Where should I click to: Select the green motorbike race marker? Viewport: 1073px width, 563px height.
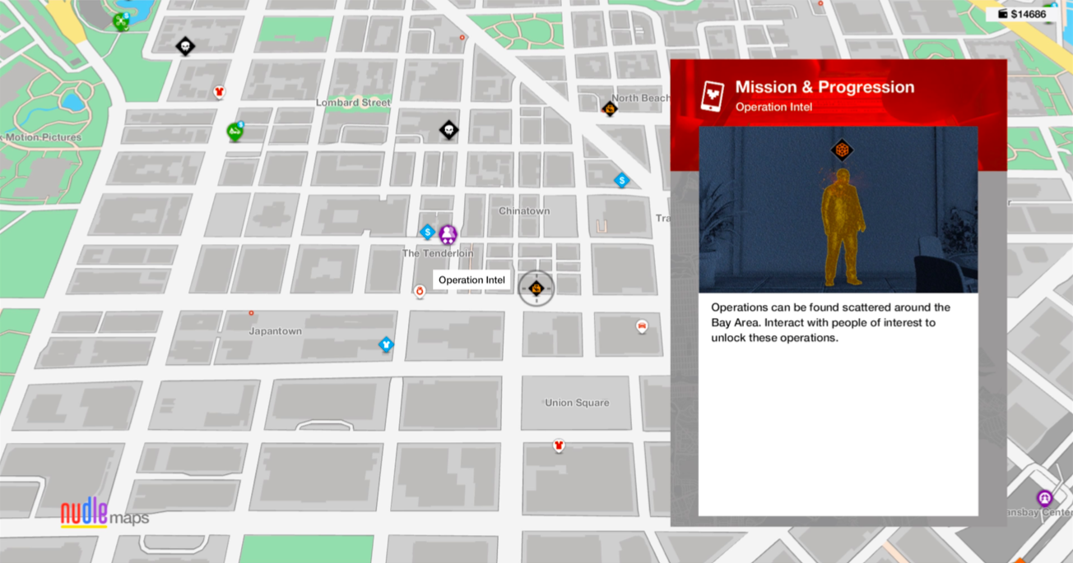point(235,132)
